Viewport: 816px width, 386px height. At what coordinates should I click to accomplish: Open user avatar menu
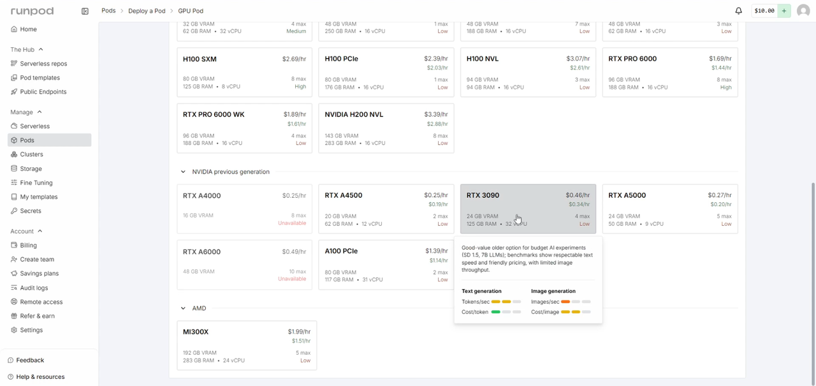[803, 11]
